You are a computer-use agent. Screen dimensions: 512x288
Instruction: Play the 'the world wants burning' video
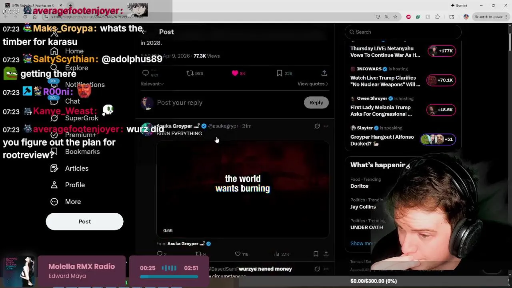click(243, 189)
